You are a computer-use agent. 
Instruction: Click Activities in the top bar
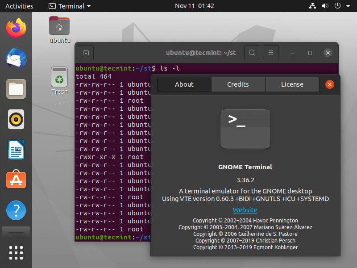(19, 6)
